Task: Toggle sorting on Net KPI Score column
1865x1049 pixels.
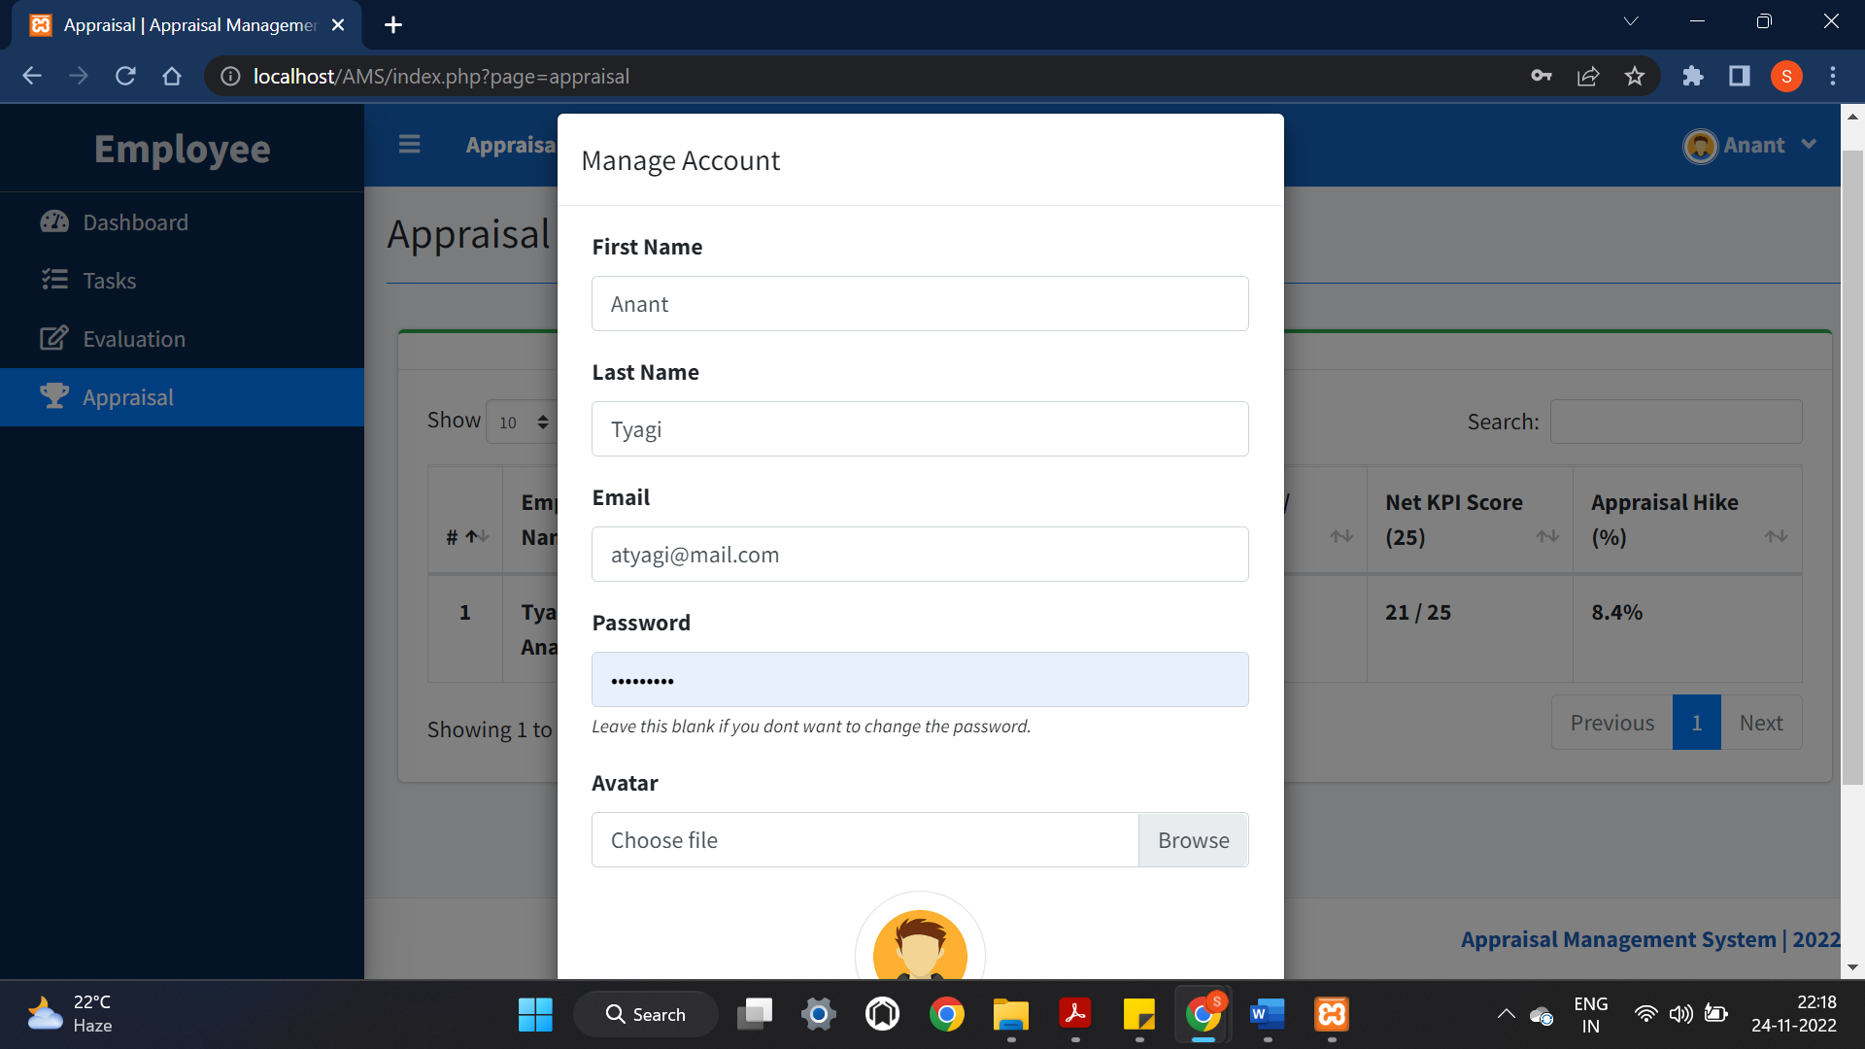Action: point(1547,536)
